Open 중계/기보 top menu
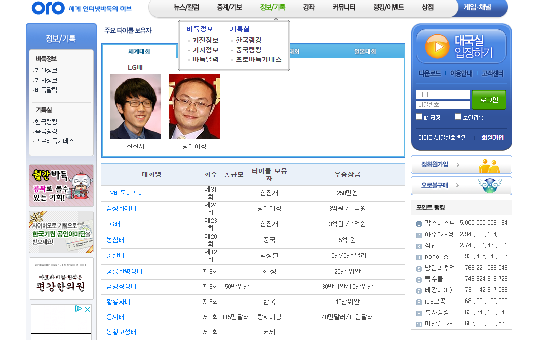 [x=229, y=7]
